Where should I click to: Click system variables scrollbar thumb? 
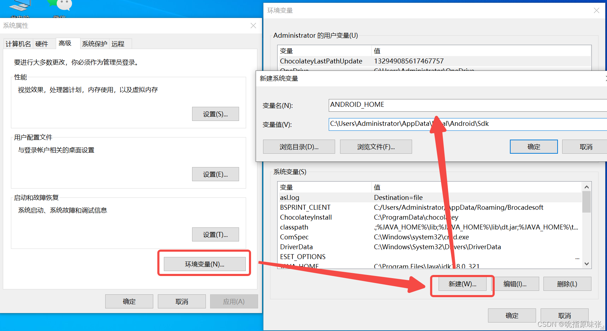pyautogui.click(x=587, y=202)
